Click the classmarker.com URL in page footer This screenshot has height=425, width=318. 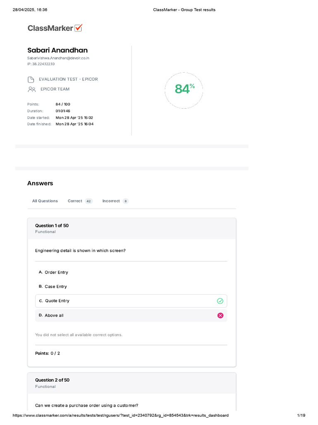point(120,415)
